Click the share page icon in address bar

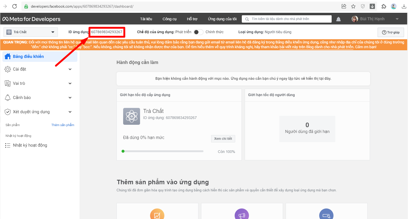344,6
